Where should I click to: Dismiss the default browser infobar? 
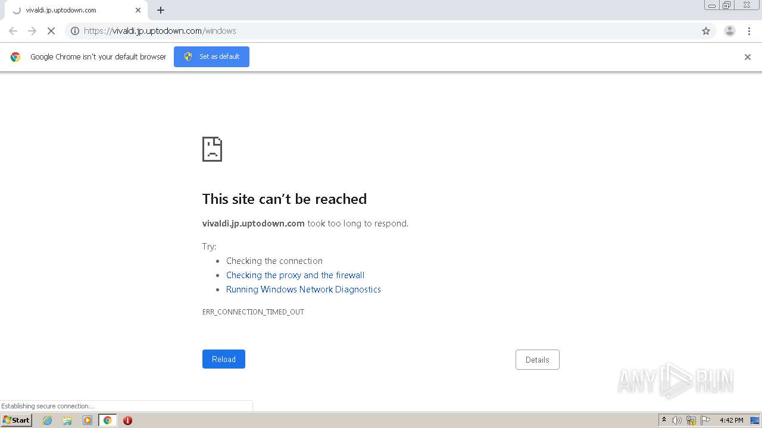click(x=748, y=57)
